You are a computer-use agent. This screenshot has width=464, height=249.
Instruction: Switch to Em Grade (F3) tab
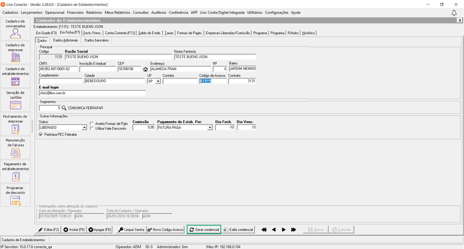click(46, 33)
